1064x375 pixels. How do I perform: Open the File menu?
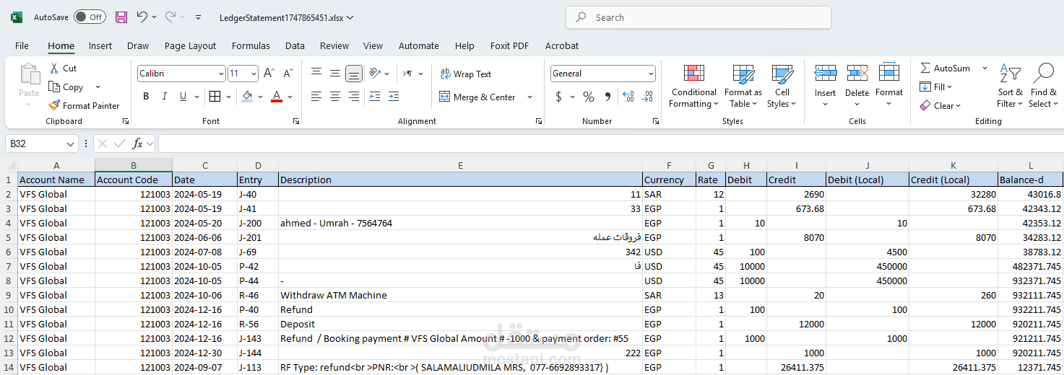[22, 45]
